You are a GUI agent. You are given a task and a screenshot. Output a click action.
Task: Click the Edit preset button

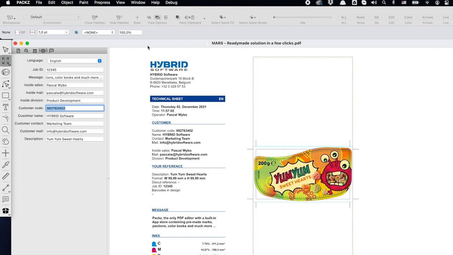point(391,17)
